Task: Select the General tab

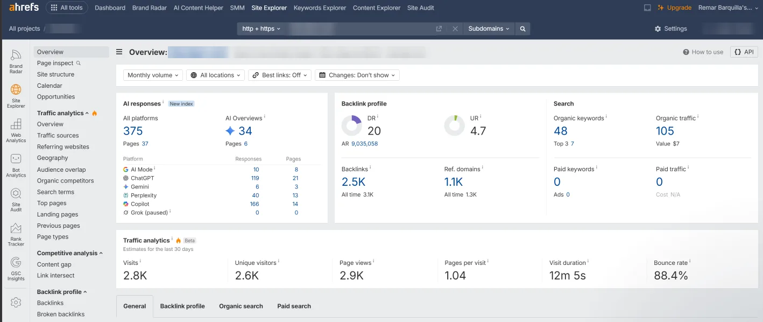Action: 135,306
